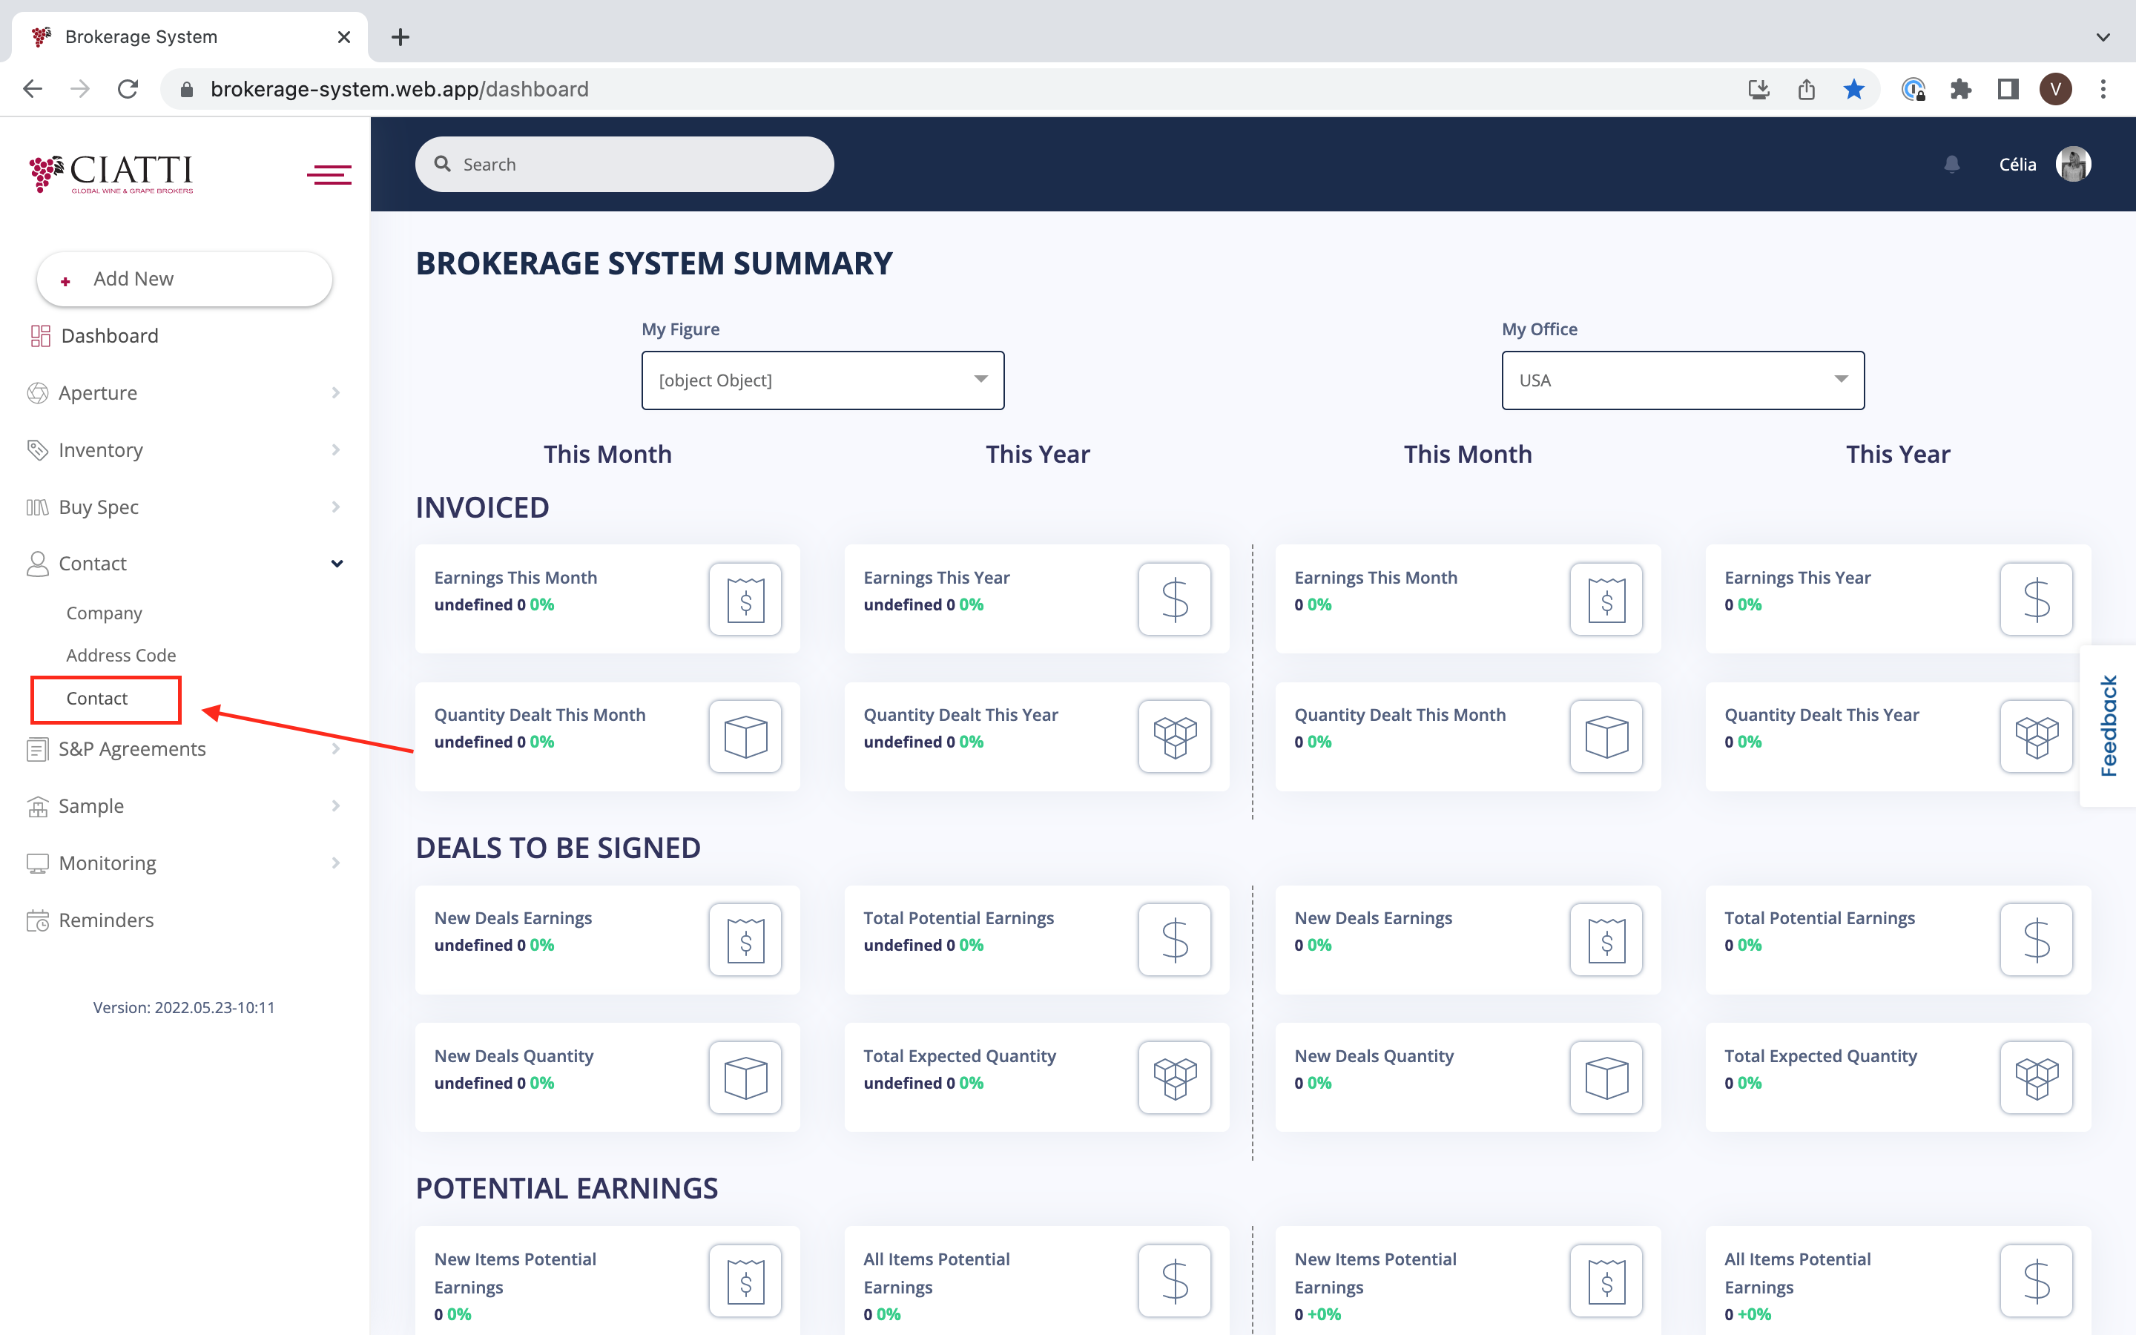
Task: Open the browser extensions puzzle icon
Action: coord(1960,89)
